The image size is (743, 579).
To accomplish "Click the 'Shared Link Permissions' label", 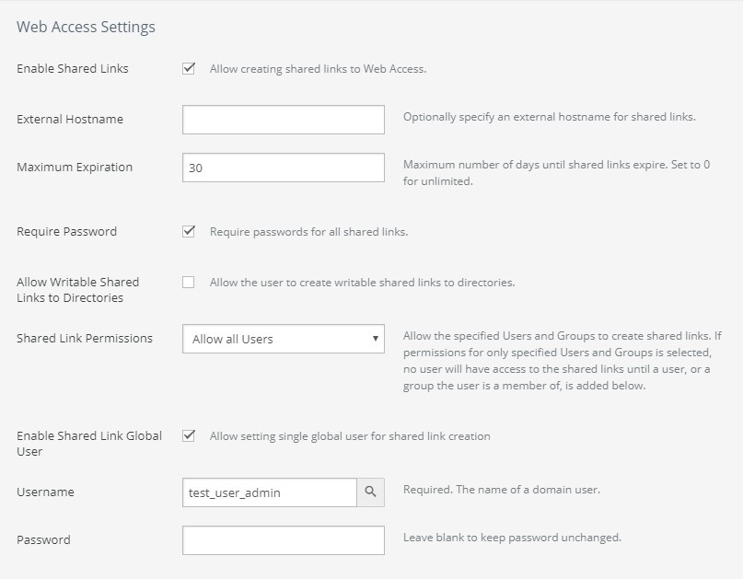I will tap(85, 339).
